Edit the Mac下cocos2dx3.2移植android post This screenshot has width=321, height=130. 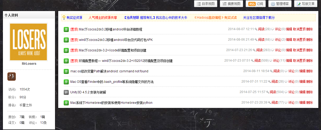289,29
